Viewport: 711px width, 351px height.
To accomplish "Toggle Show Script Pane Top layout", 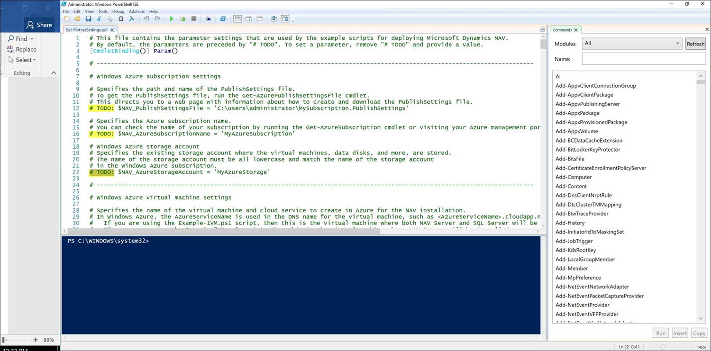I will coord(237,18).
